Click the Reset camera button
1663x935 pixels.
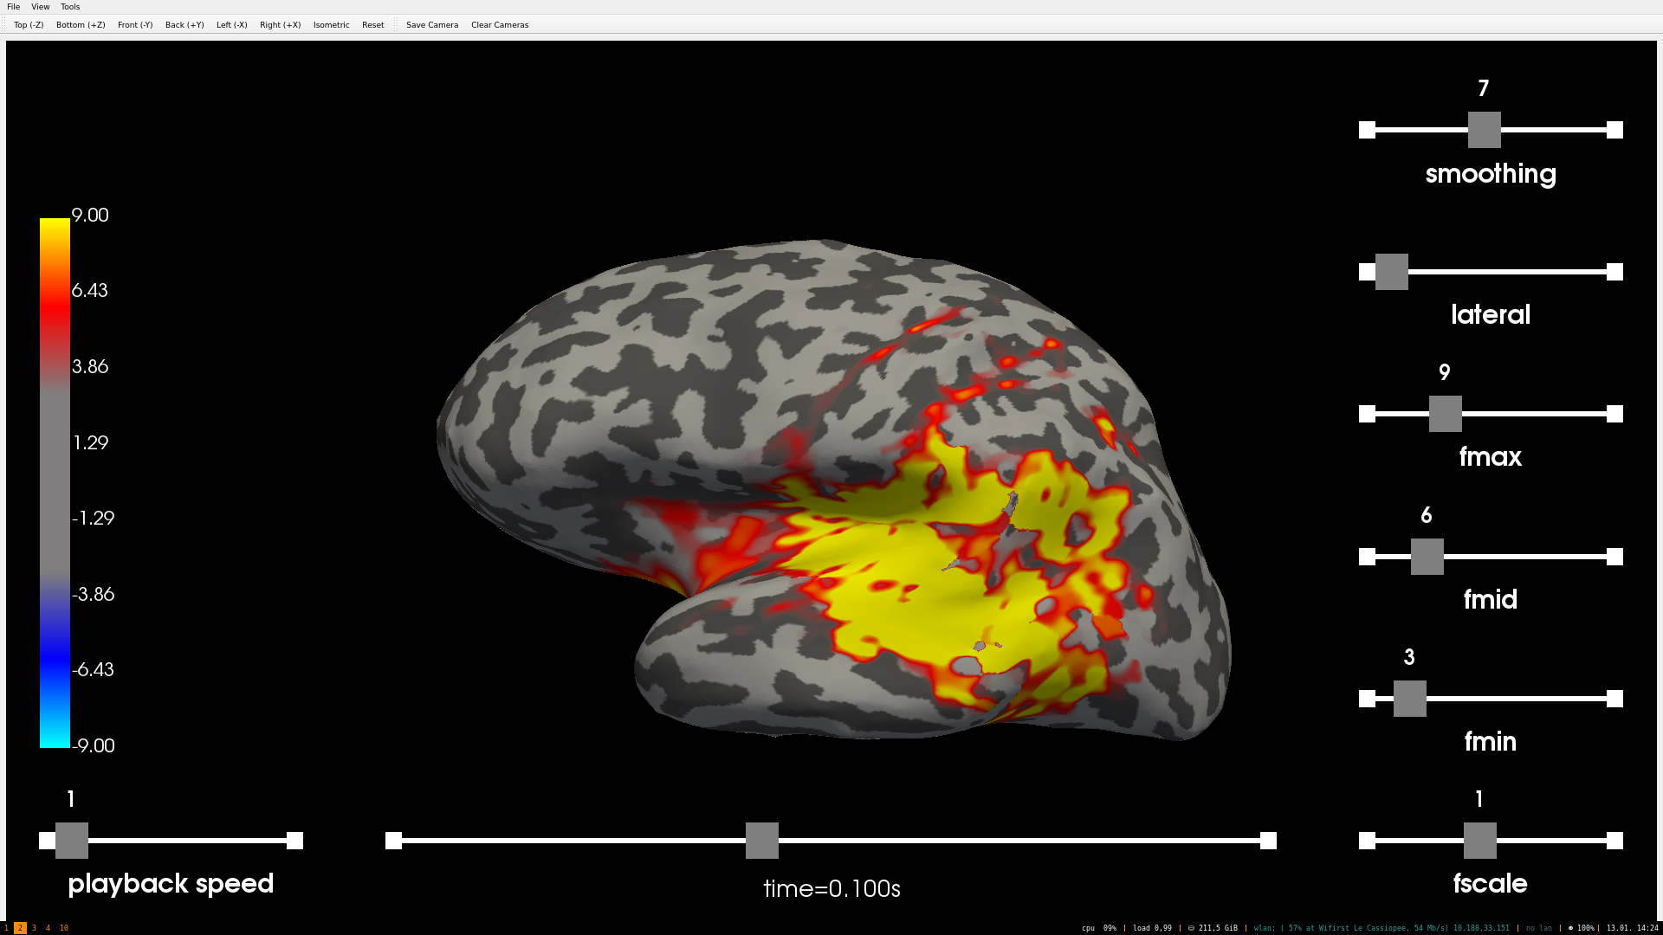[372, 25]
